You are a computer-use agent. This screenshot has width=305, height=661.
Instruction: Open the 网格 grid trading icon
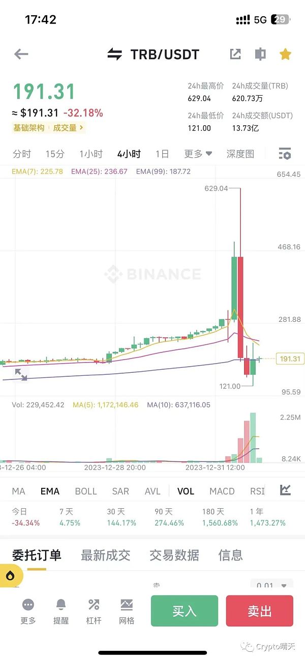[x=127, y=610]
